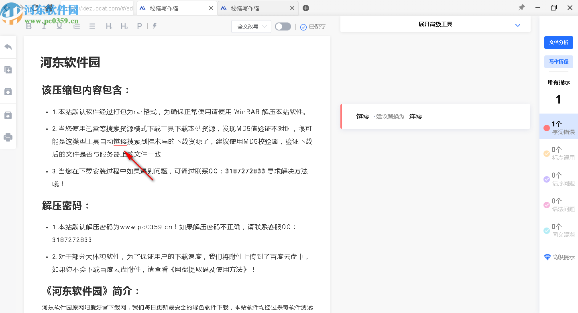Close the second 秘塔写作猫 tab
This screenshot has height=313, width=578.
(x=292, y=8)
